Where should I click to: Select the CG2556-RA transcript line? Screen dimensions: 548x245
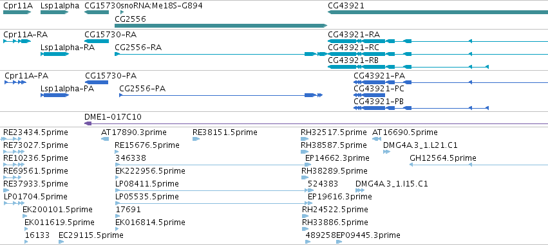(221, 54)
